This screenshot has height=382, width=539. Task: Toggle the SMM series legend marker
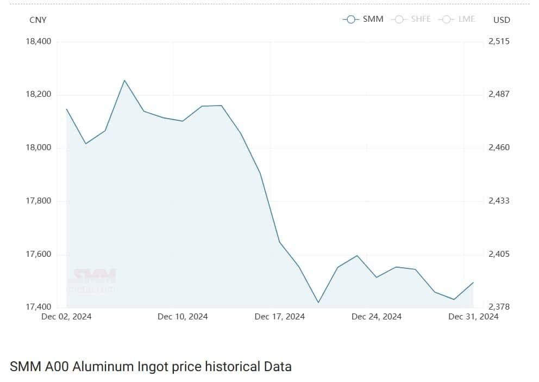[x=351, y=20]
